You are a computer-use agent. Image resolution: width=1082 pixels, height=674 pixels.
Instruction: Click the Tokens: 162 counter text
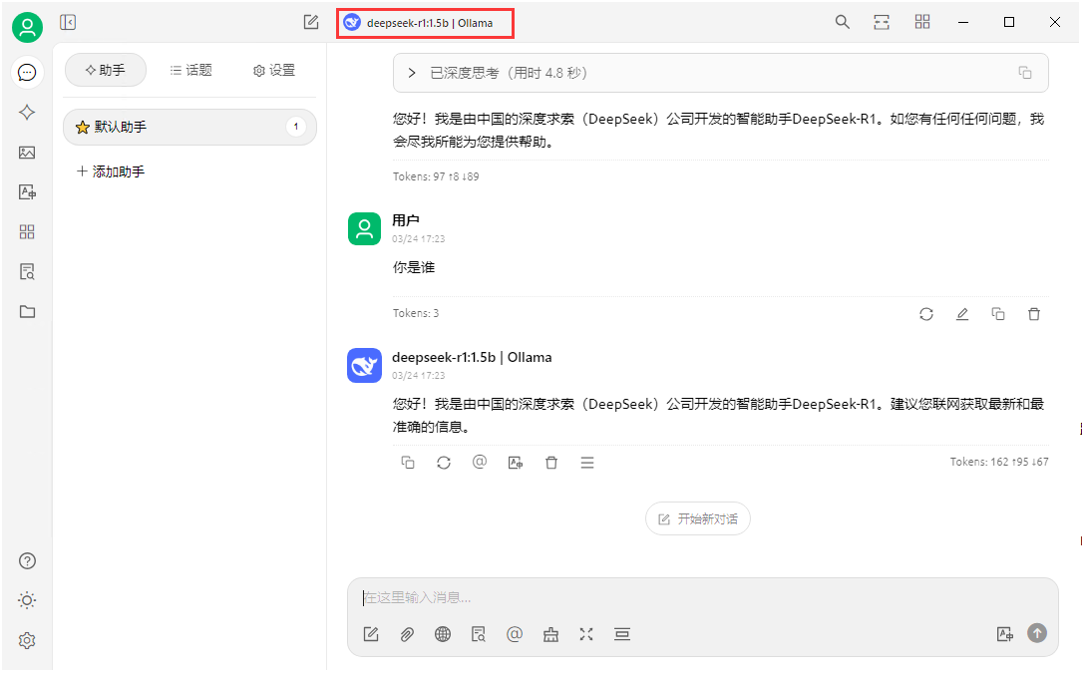click(x=999, y=462)
